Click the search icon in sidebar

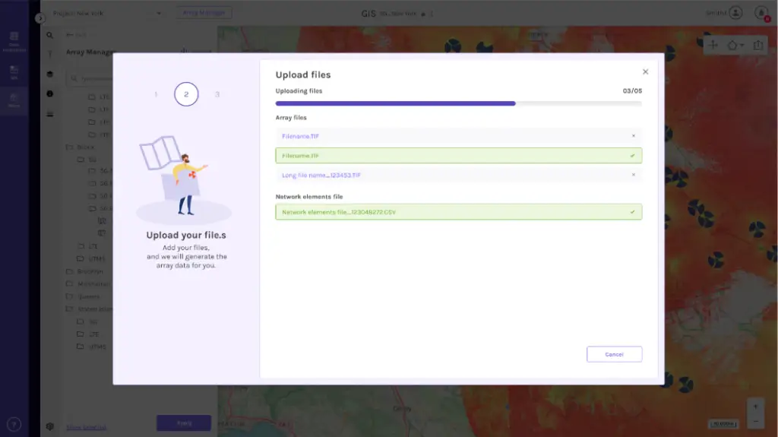click(x=50, y=35)
